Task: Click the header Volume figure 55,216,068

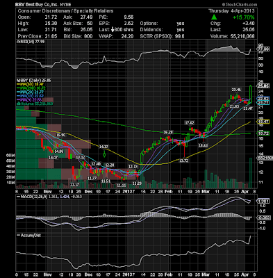Action: [242, 36]
